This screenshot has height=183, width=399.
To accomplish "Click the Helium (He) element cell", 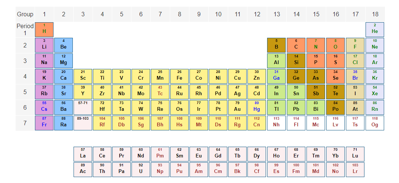I will [375, 30].
